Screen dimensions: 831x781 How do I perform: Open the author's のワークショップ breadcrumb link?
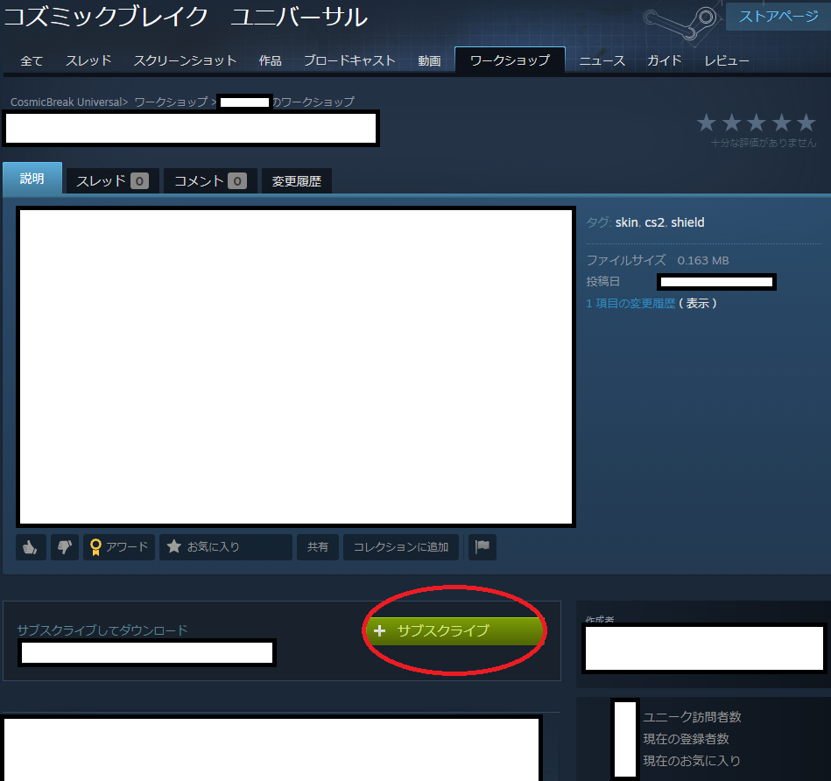pyautogui.click(x=313, y=102)
